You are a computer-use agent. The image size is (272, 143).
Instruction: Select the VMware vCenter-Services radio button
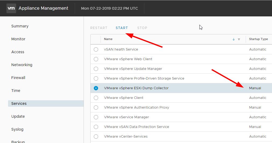pyautogui.click(x=96, y=137)
